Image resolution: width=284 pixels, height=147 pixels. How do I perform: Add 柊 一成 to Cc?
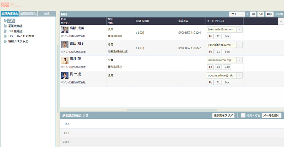(x=218, y=82)
